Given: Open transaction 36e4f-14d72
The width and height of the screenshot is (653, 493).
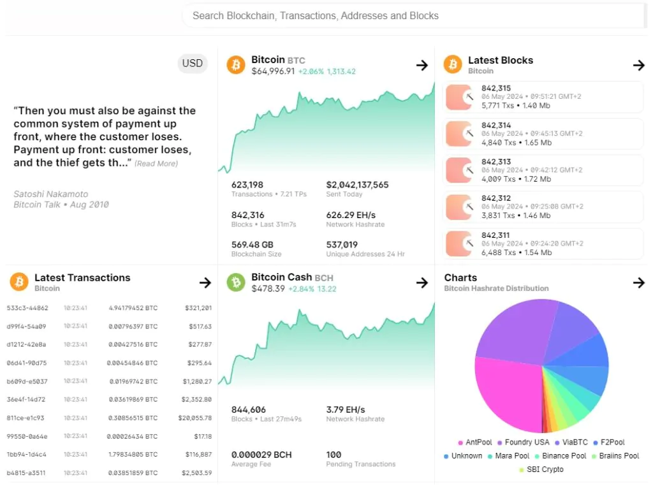Looking at the screenshot, I should (x=26, y=399).
